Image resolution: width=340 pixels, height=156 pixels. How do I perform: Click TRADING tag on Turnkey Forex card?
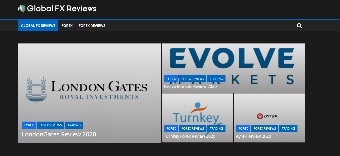[216, 128]
